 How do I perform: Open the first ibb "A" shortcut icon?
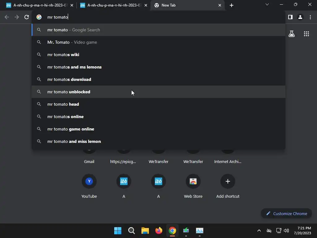[124, 181]
